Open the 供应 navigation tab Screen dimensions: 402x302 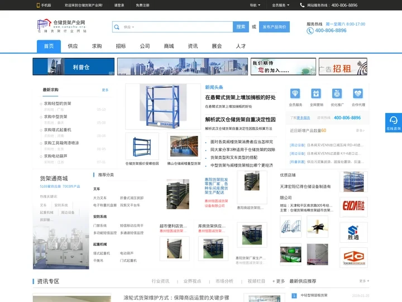coord(73,46)
